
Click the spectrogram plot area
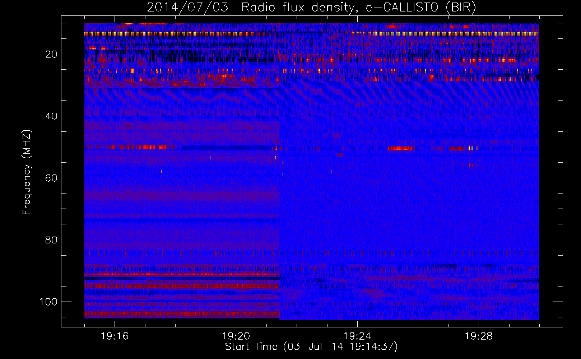[x=312, y=171]
